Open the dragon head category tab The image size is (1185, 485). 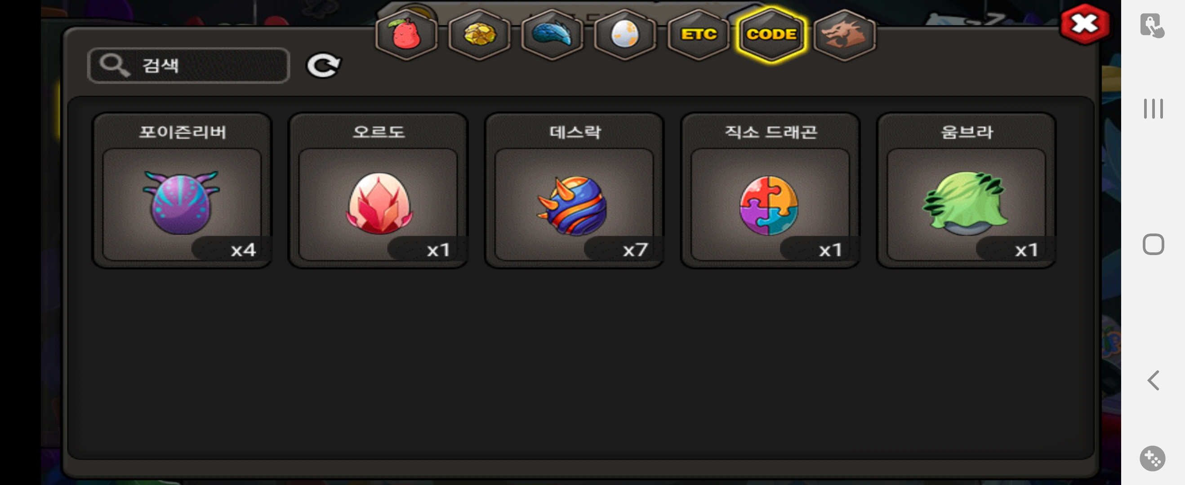(845, 35)
